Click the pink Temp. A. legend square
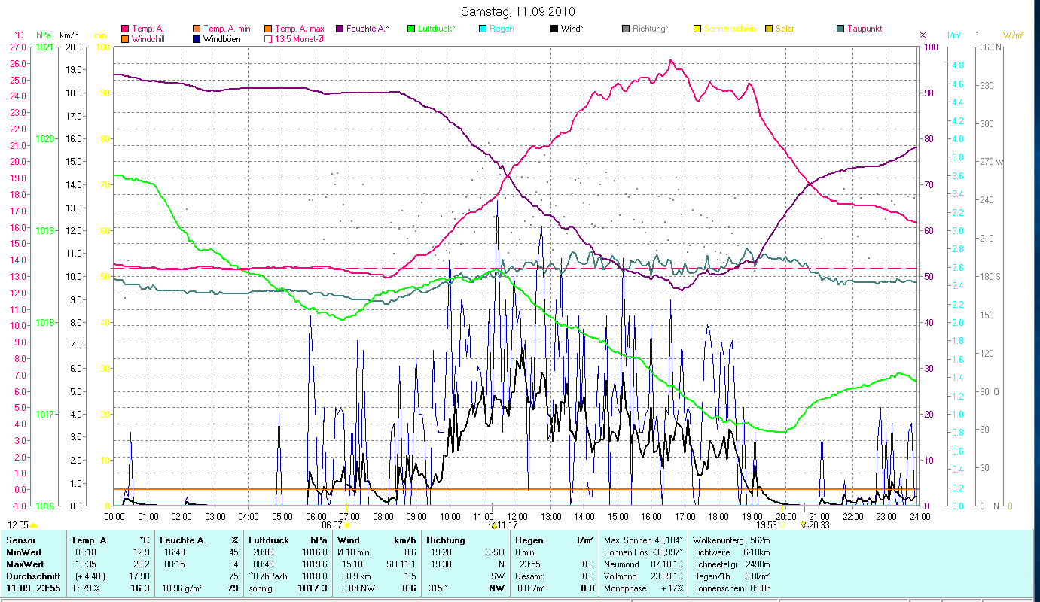 pyautogui.click(x=125, y=29)
